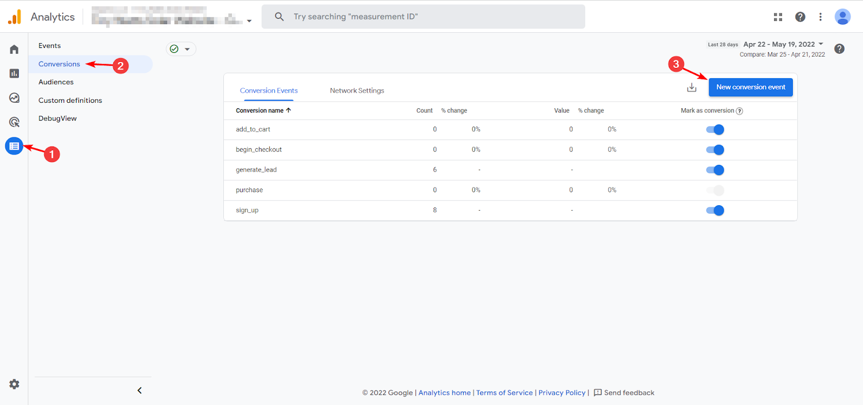Open the Advertising icon in sidebar
This screenshot has width=863, height=405.
14,122
